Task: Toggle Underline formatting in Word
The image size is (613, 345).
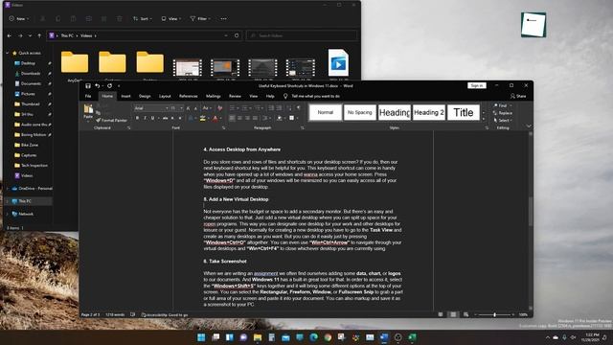Action: pyautogui.click(x=153, y=118)
